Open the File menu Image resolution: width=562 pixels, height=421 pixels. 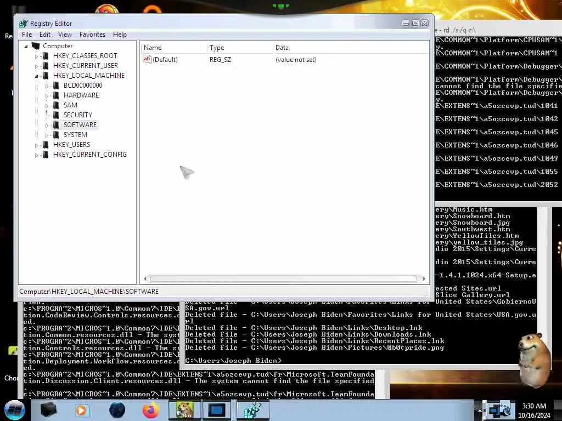point(27,35)
